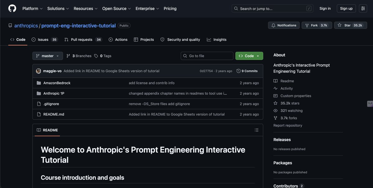Click Custom properties in About
Image resolution: width=373 pixels, height=188 pixels.
[x=292, y=96]
